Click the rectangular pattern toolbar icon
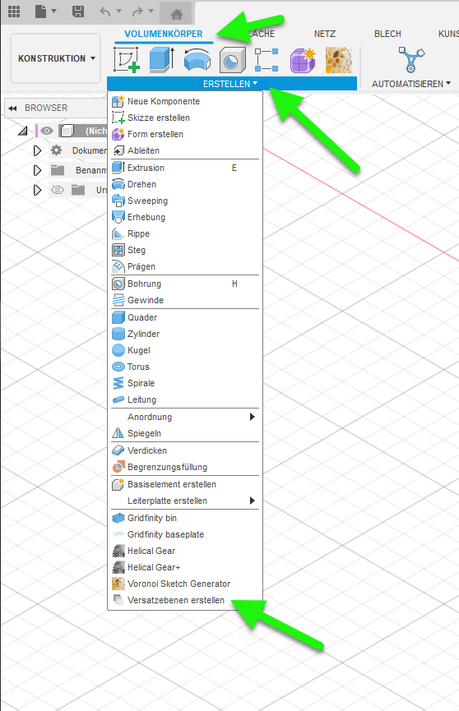The height and width of the screenshot is (711, 459). [x=267, y=60]
